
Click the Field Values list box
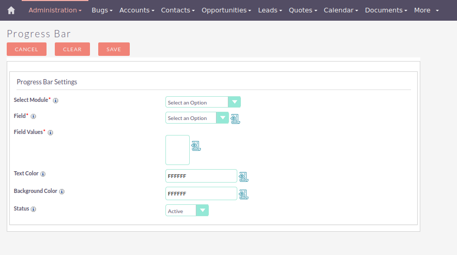177,150
